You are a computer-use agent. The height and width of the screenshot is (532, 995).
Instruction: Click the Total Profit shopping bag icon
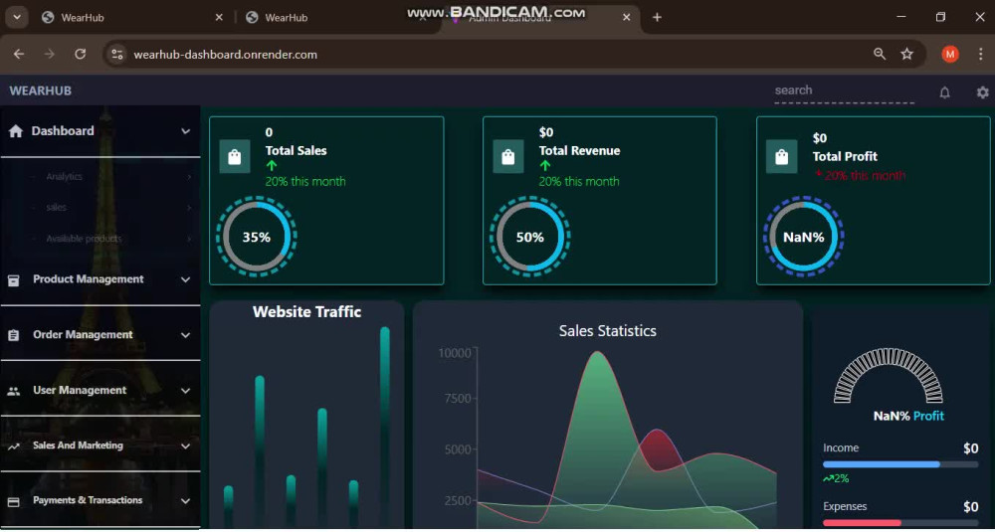coord(782,157)
